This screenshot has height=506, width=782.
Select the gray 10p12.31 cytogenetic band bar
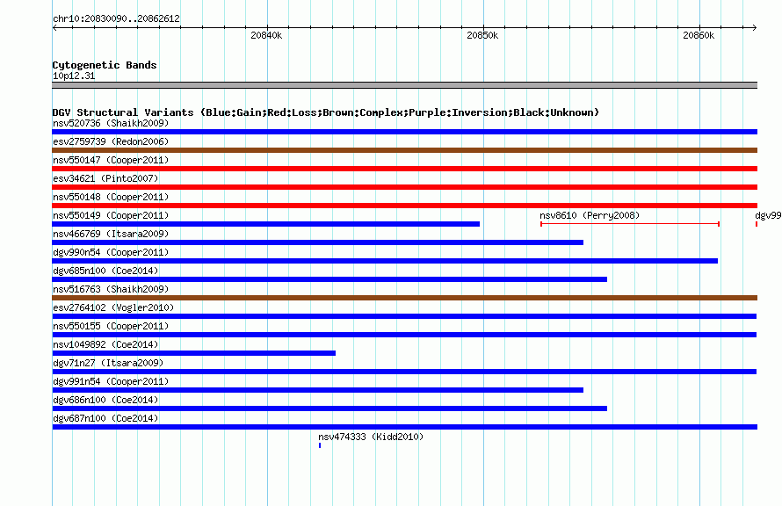coord(404,85)
